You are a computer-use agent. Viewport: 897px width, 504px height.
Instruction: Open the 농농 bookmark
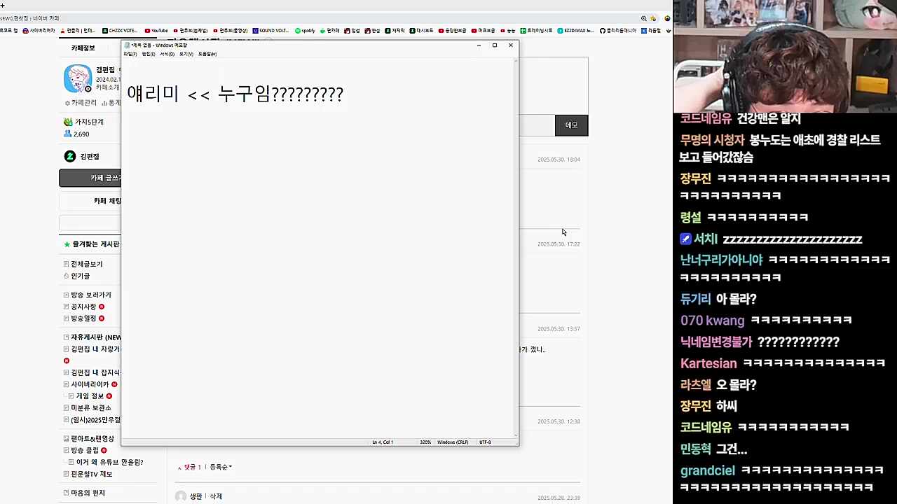507,31
